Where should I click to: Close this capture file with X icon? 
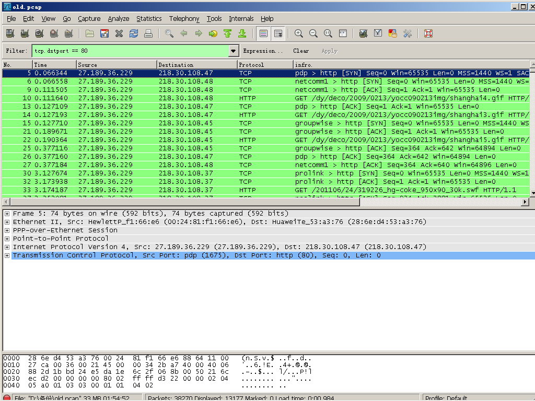119,33
